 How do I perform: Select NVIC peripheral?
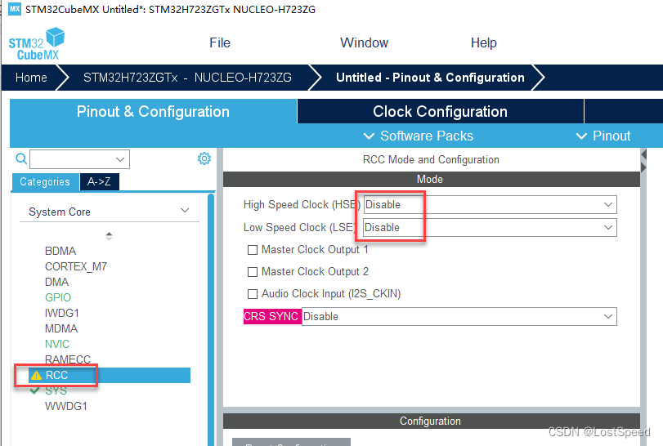(x=57, y=344)
